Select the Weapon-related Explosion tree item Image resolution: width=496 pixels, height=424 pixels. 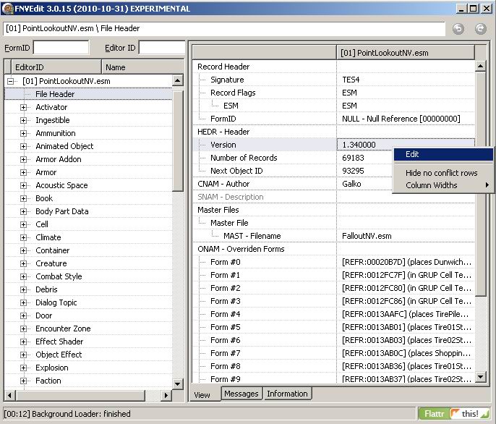tap(52, 368)
